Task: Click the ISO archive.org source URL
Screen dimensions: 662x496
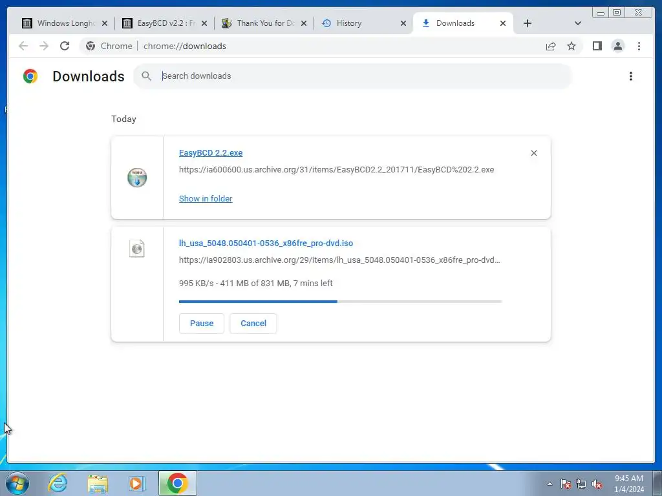Action: (339, 260)
